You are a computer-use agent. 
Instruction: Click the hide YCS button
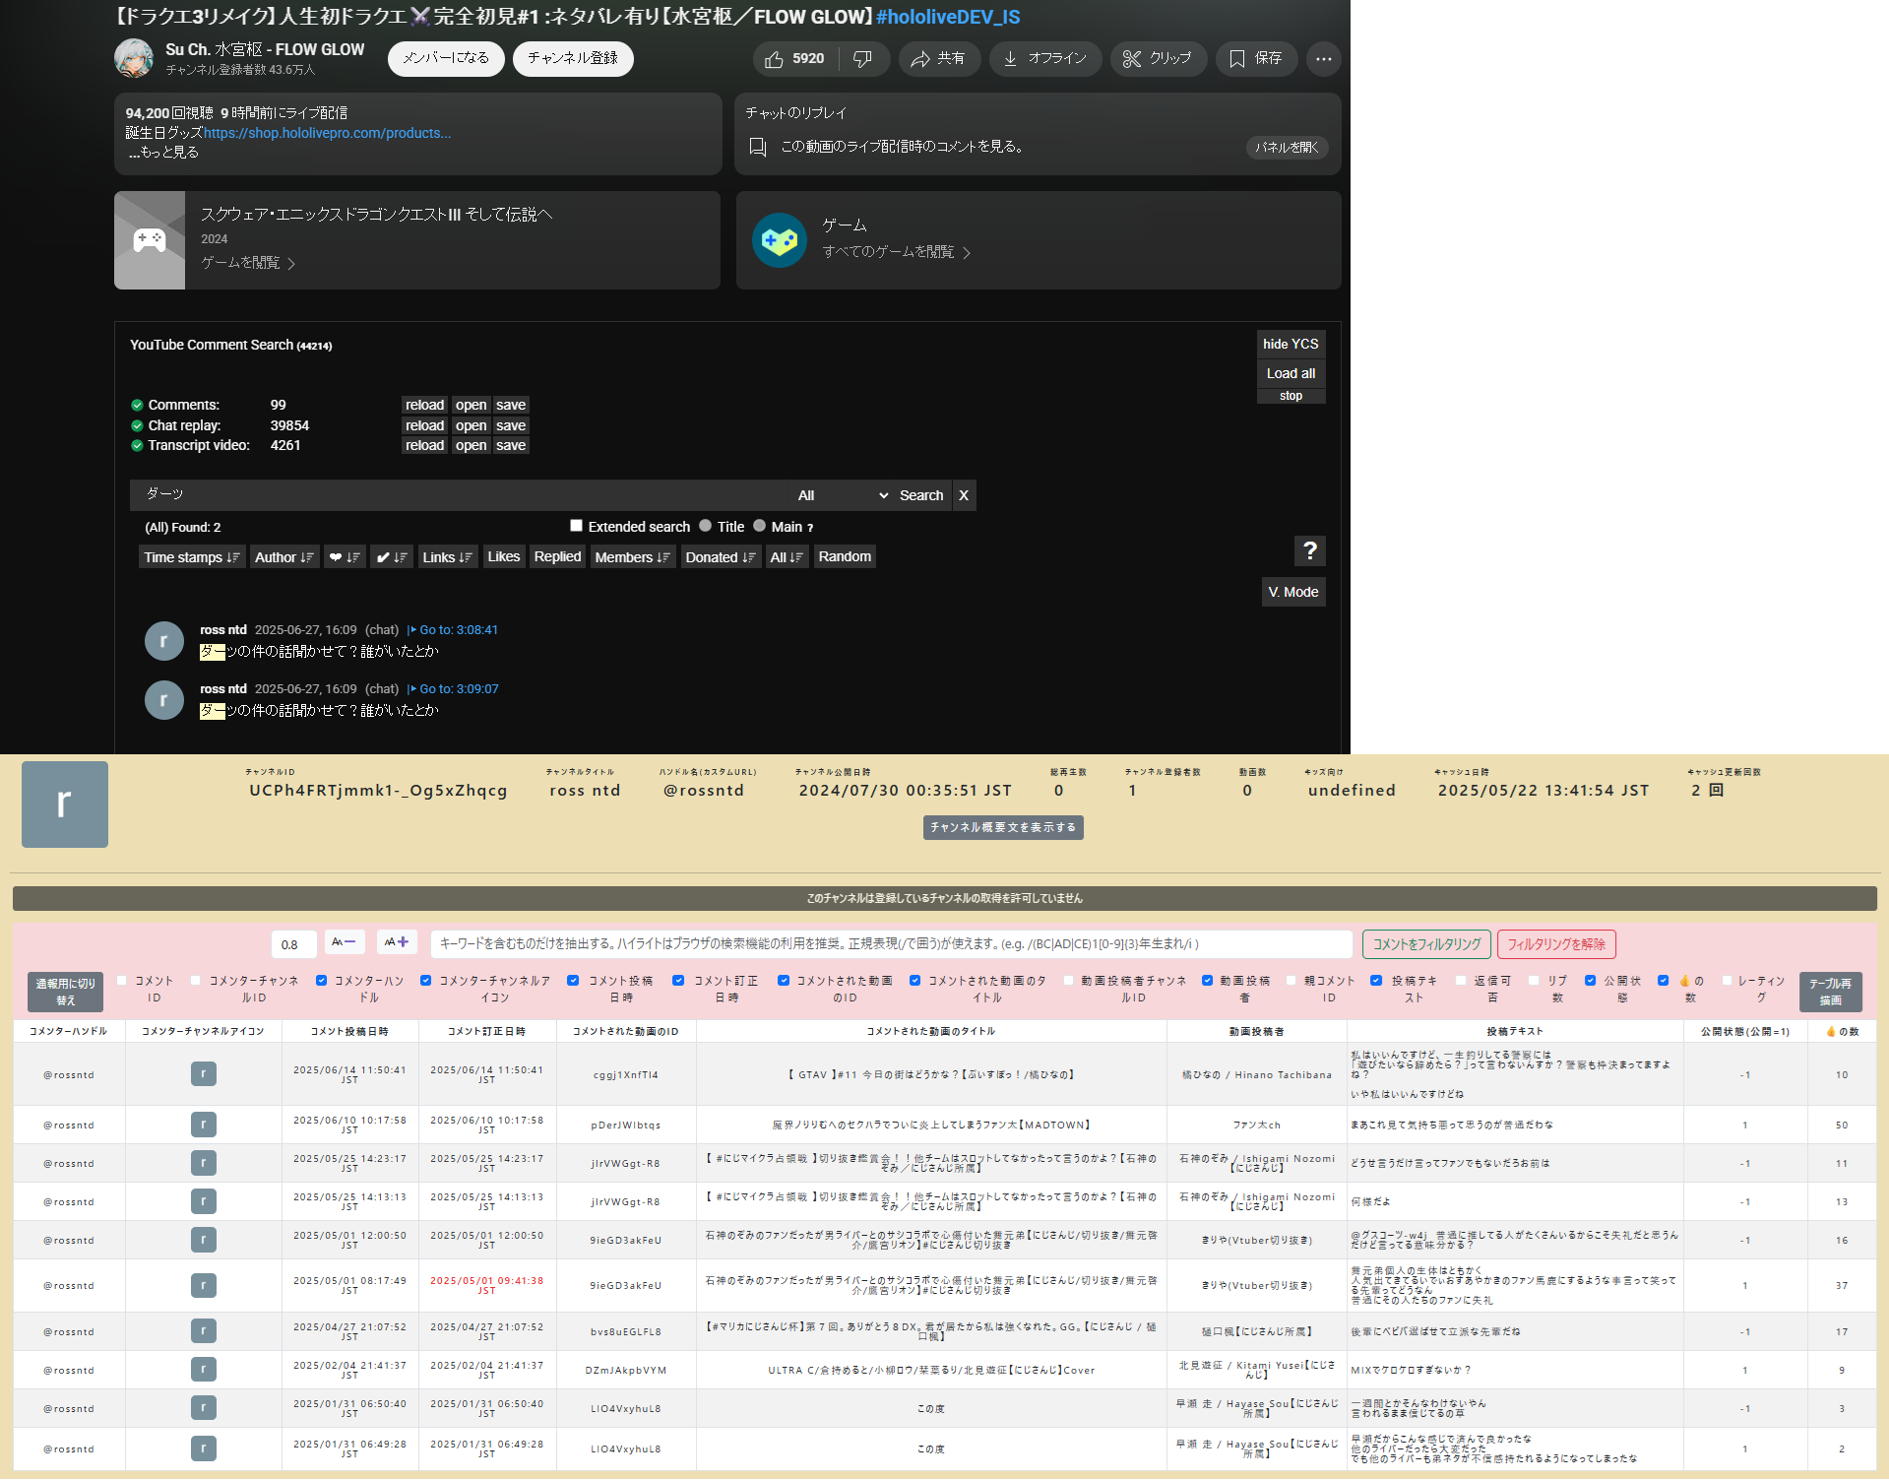click(1291, 344)
